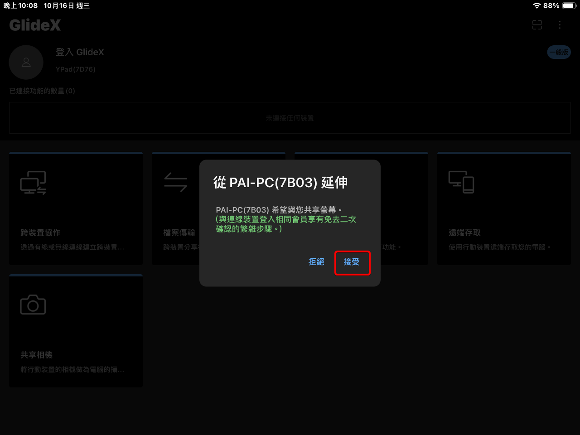
Task: Click the 遠端存取 computer and phone icon
Action: tap(461, 182)
